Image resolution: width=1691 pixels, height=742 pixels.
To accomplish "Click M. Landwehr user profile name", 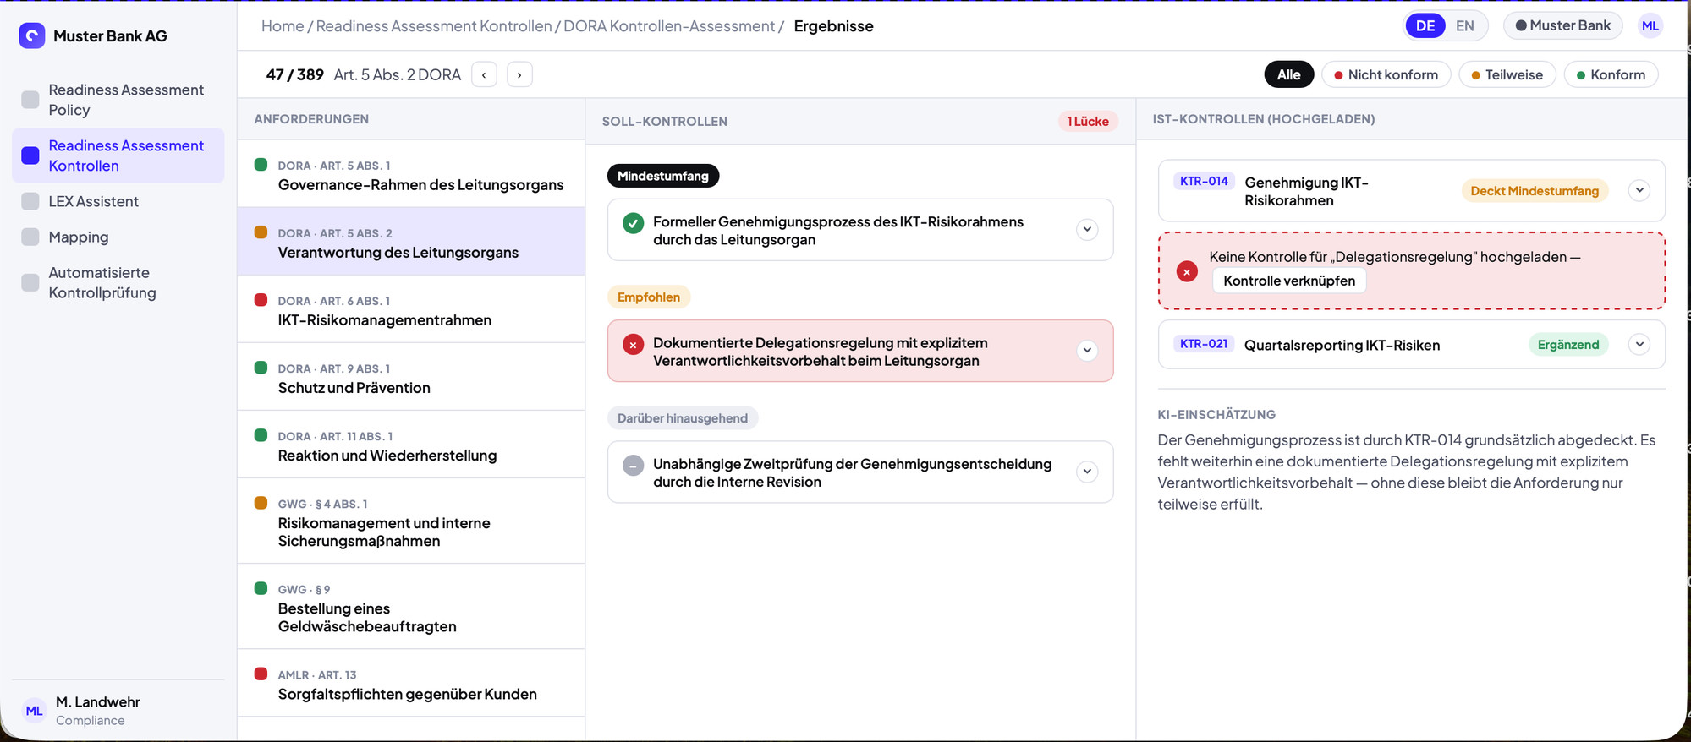I will coord(98,702).
